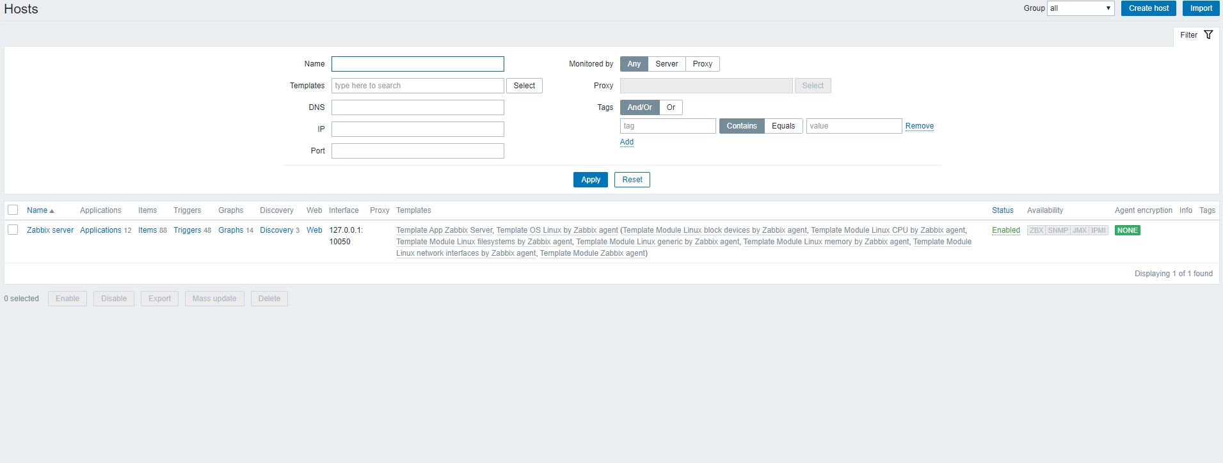Open Template Module Linux generic link

pyautogui.click(x=658, y=242)
